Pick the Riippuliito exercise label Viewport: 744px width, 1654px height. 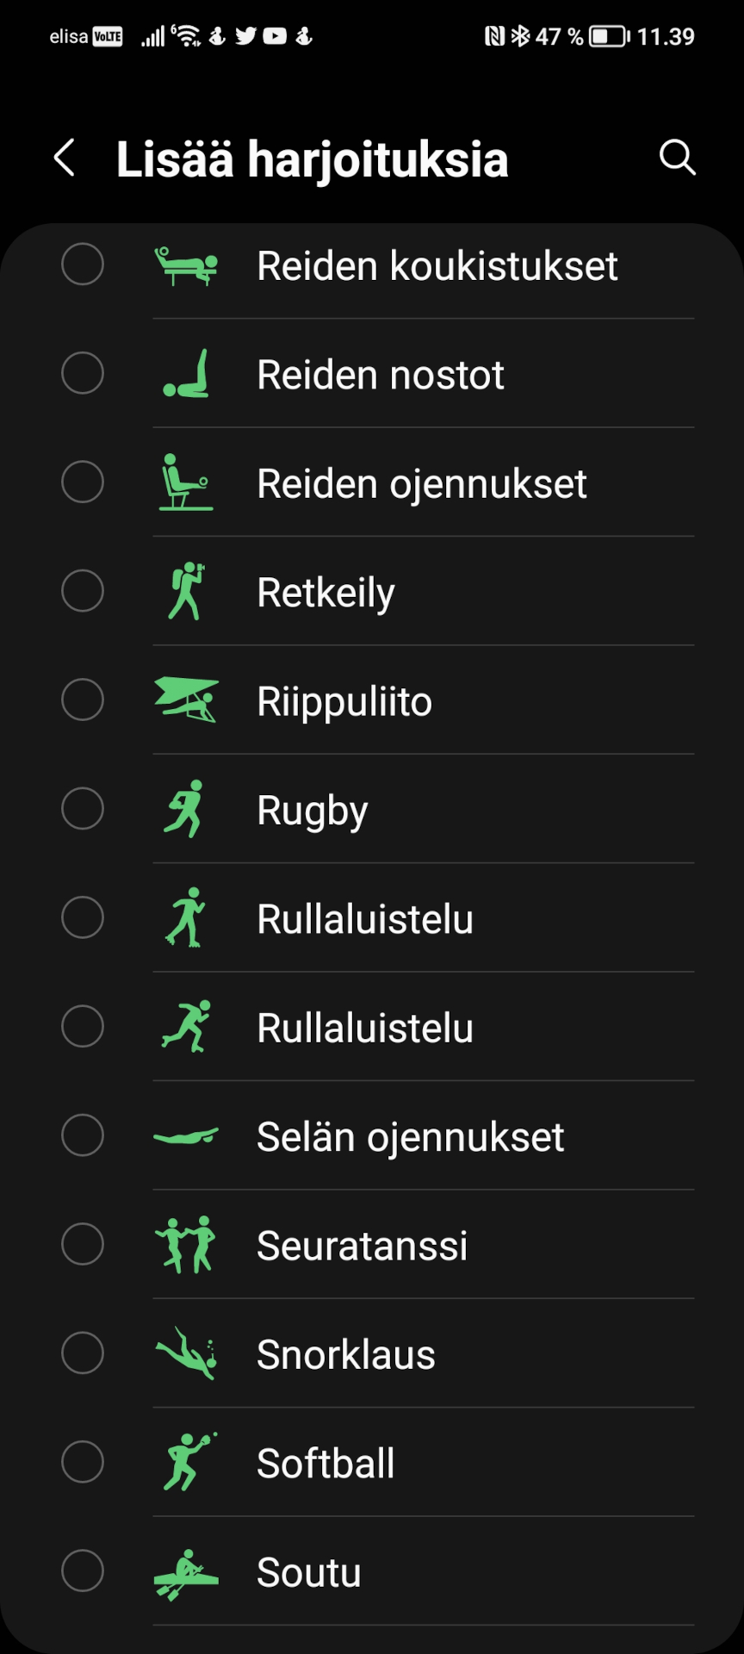click(344, 701)
